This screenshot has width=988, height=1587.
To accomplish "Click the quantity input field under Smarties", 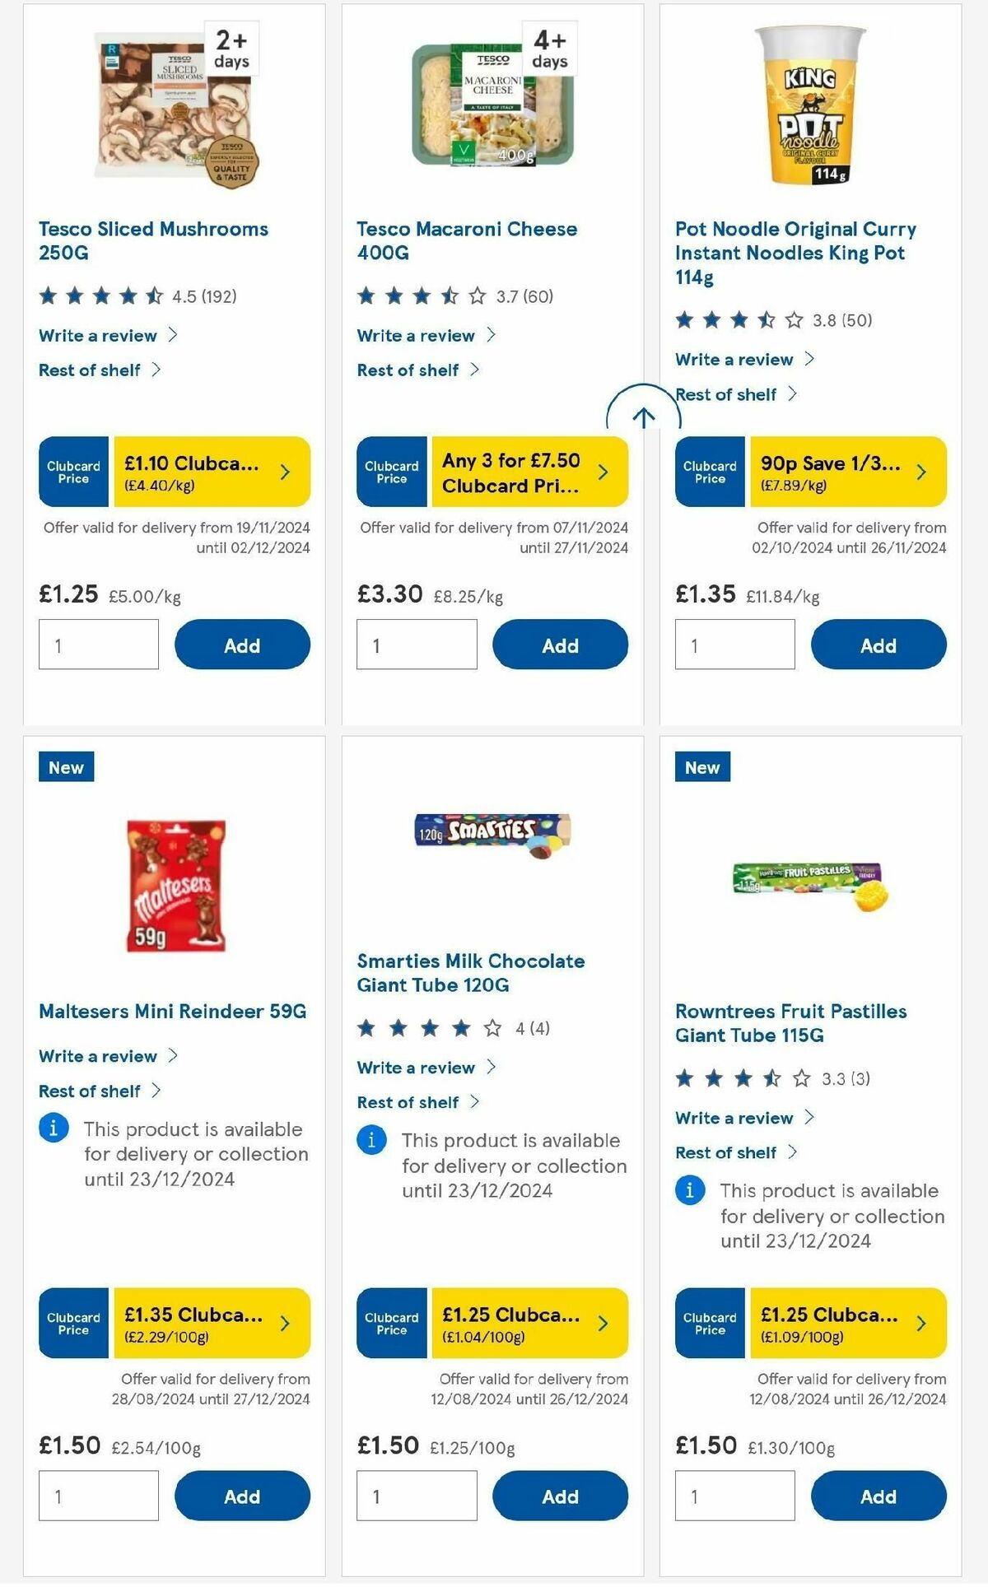I will coord(416,1495).
